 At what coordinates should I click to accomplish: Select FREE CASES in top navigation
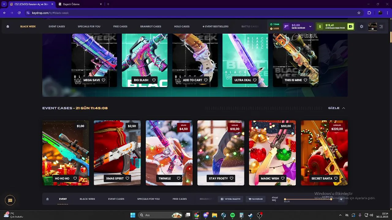point(120,27)
